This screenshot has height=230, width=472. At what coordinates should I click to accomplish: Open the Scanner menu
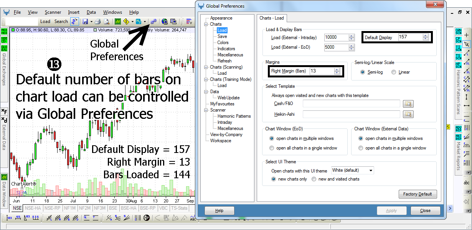click(53, 12)
